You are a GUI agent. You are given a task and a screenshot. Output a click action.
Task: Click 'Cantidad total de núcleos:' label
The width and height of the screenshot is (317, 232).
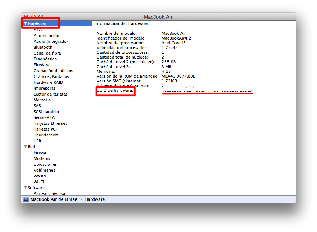coord(122,57)
